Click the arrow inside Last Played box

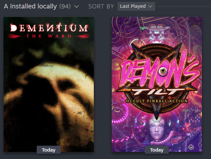pyautogui.click(x=150, y=6)
